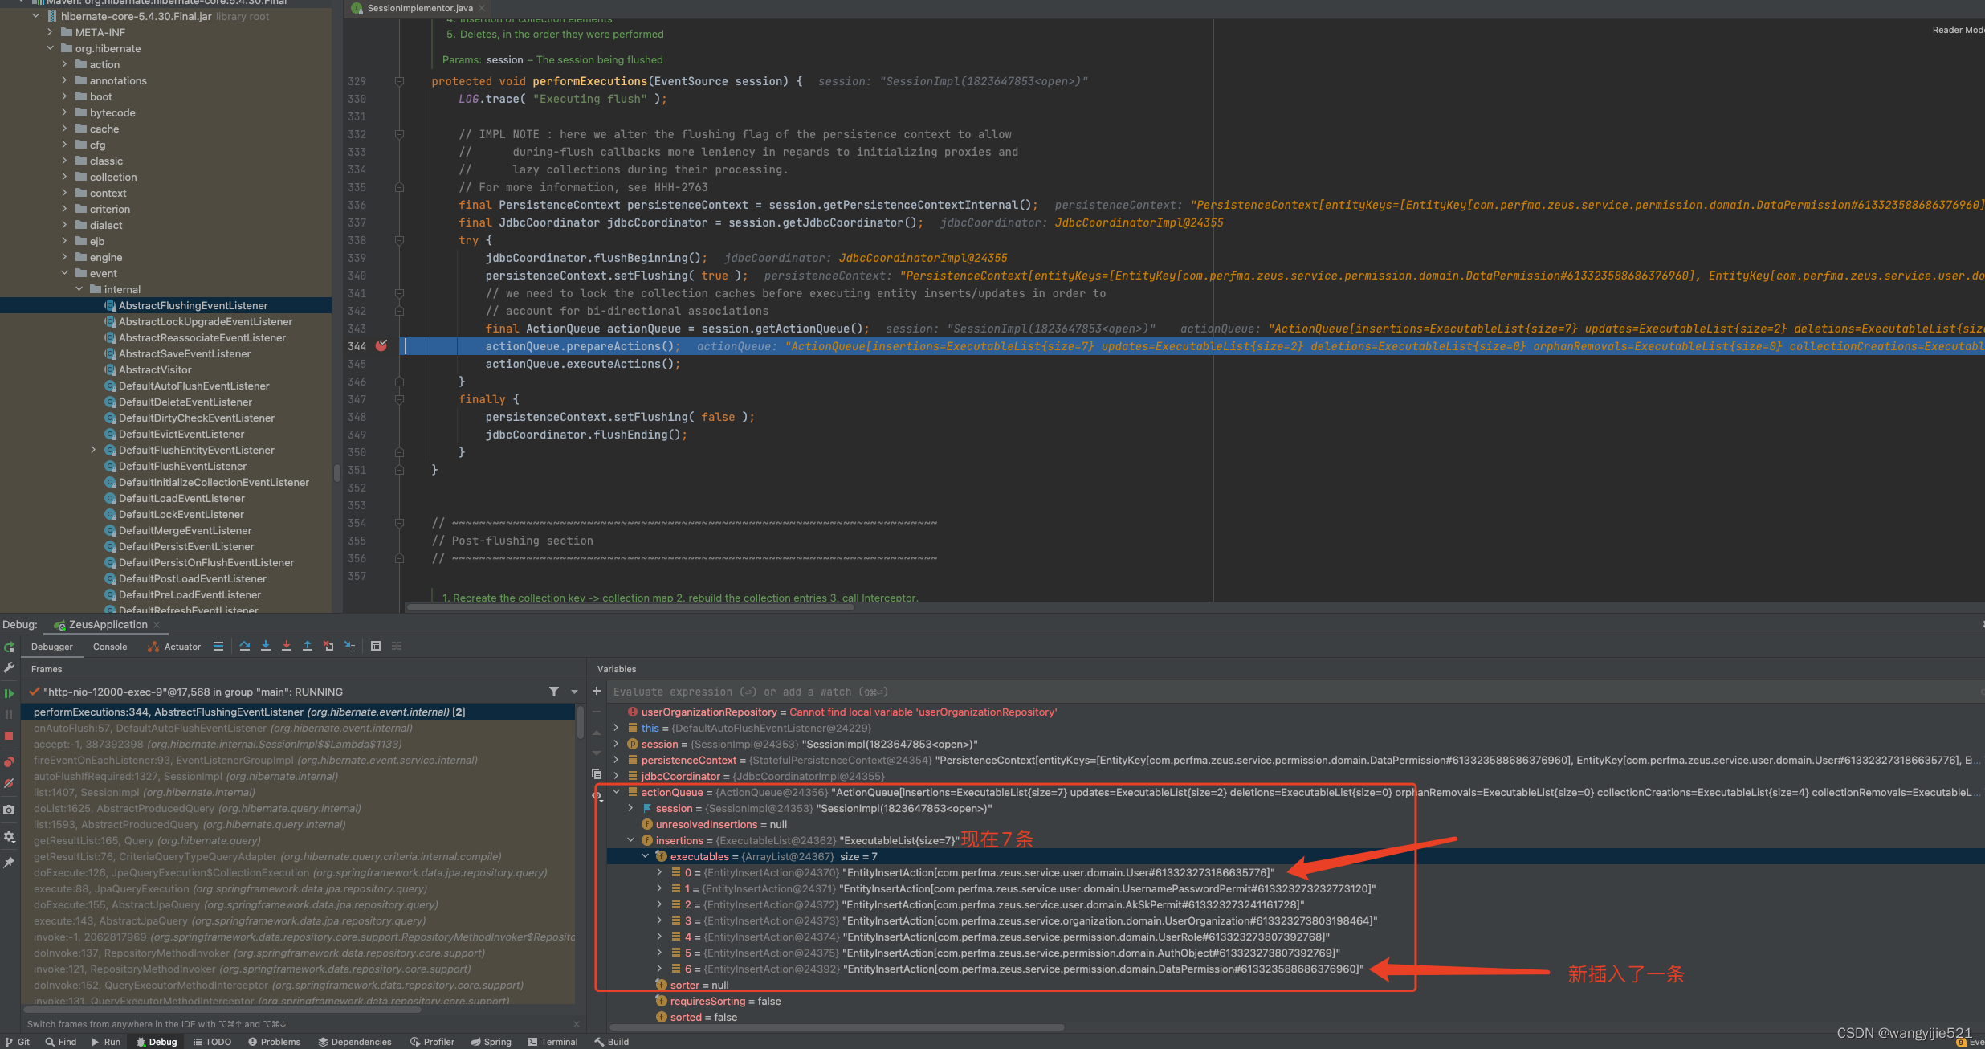Image resolution: width=1985 pixels, height=1049 pixels.
Task: Open the Evaluate Expression calculator icon
Action: 375,646
